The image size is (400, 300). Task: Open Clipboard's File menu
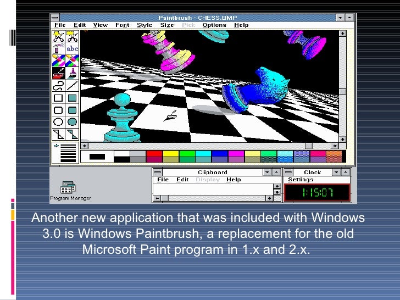[x=163, y=180]
